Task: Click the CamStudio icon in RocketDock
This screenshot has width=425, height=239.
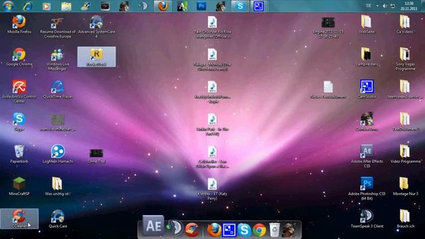Action: click(228, 230)
